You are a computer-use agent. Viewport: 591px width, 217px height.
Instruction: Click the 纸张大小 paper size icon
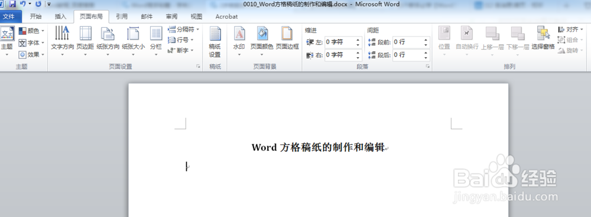133,34
